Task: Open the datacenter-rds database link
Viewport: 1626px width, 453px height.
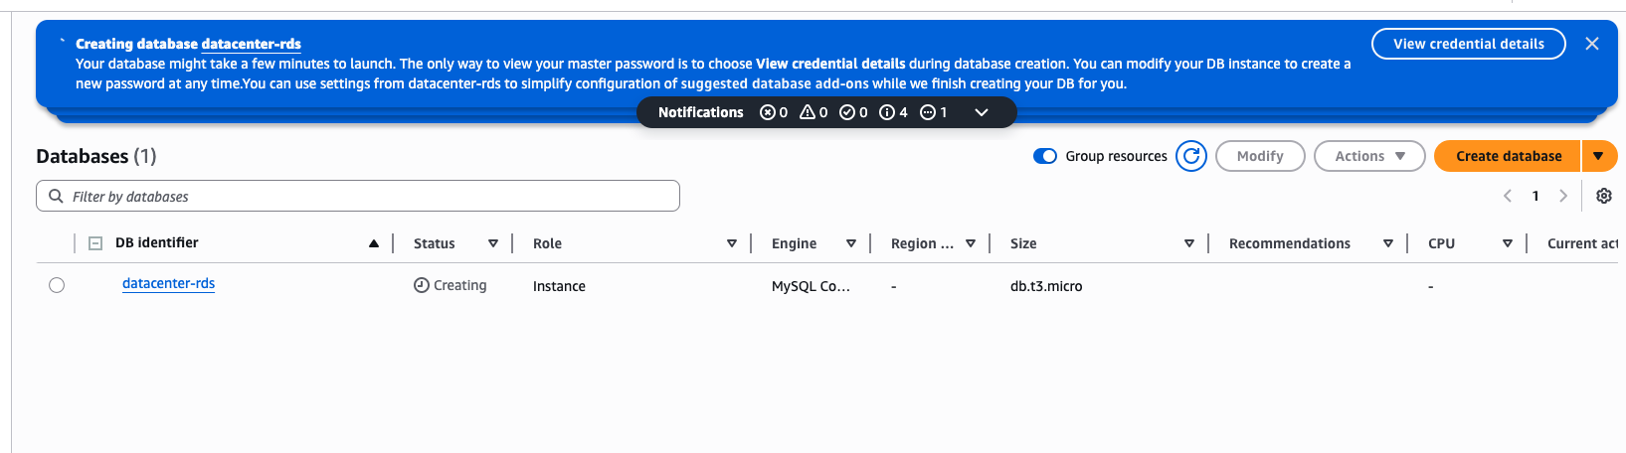Action: [168, 283]
